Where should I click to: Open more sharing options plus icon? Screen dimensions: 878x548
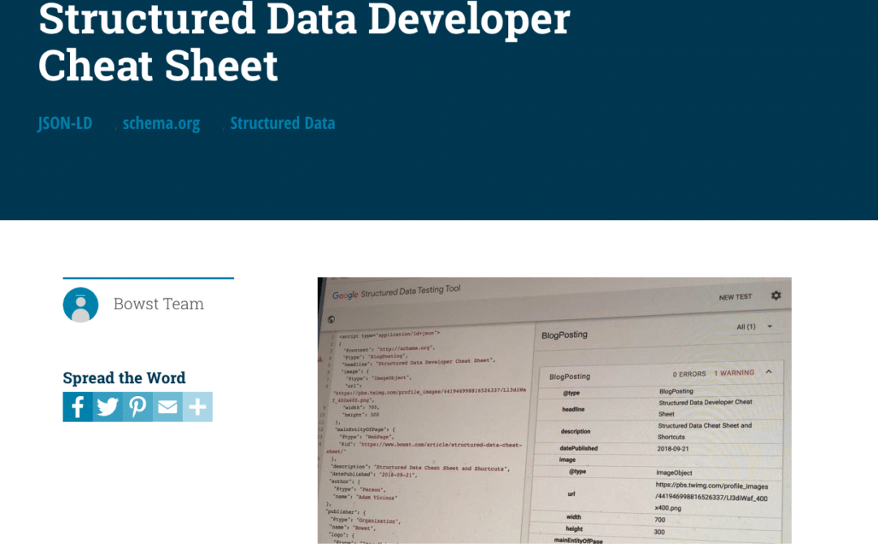point(198,407)
